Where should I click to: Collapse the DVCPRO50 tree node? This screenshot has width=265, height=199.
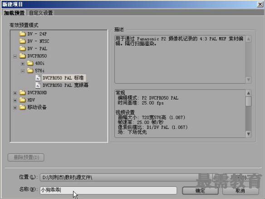[15, 56]
